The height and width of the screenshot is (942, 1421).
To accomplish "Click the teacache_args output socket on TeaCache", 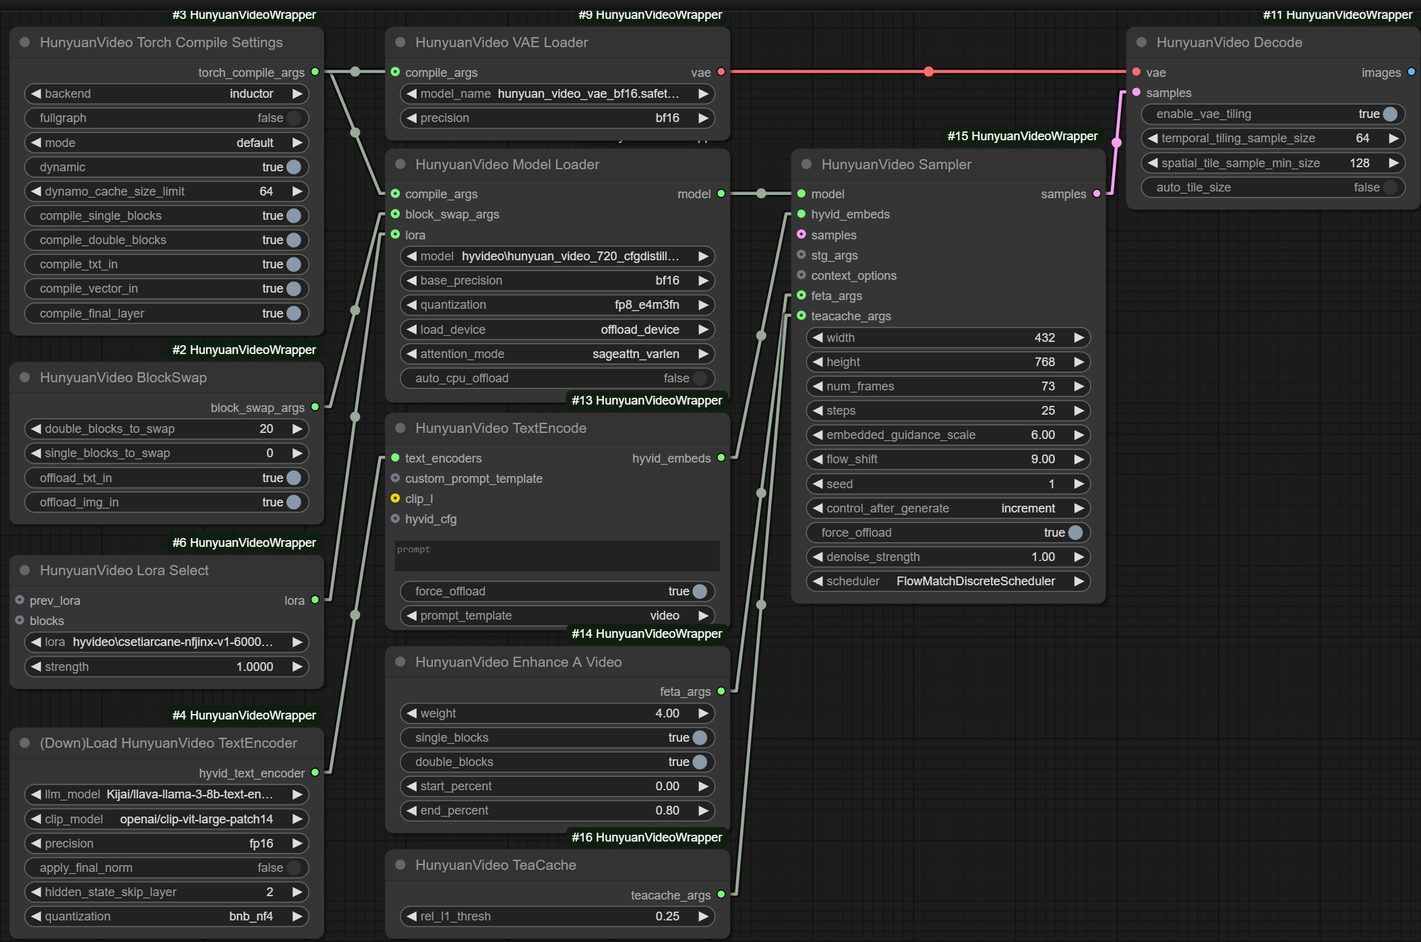I will click(721, 894).
